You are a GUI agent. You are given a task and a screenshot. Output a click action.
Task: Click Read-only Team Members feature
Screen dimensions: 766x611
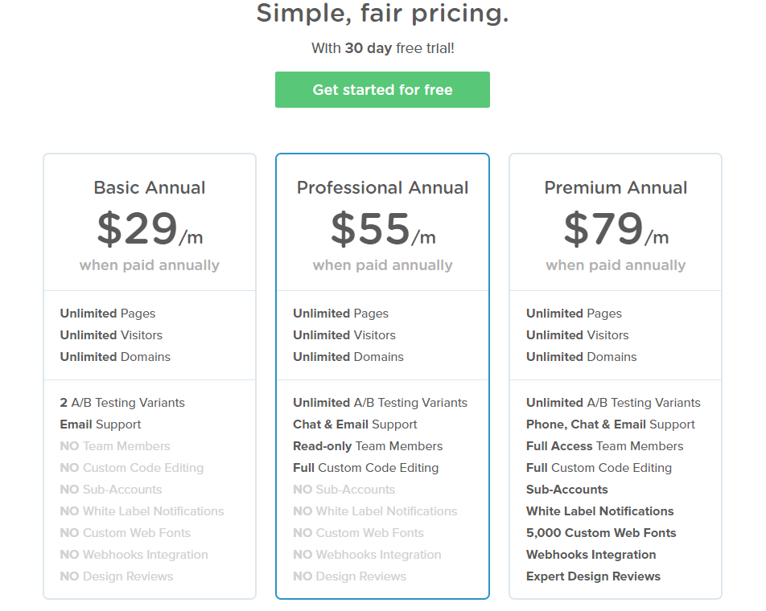(368, 446)
